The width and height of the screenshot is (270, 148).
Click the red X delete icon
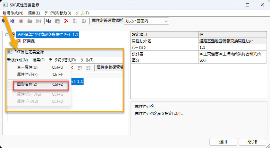pos(66,21)
